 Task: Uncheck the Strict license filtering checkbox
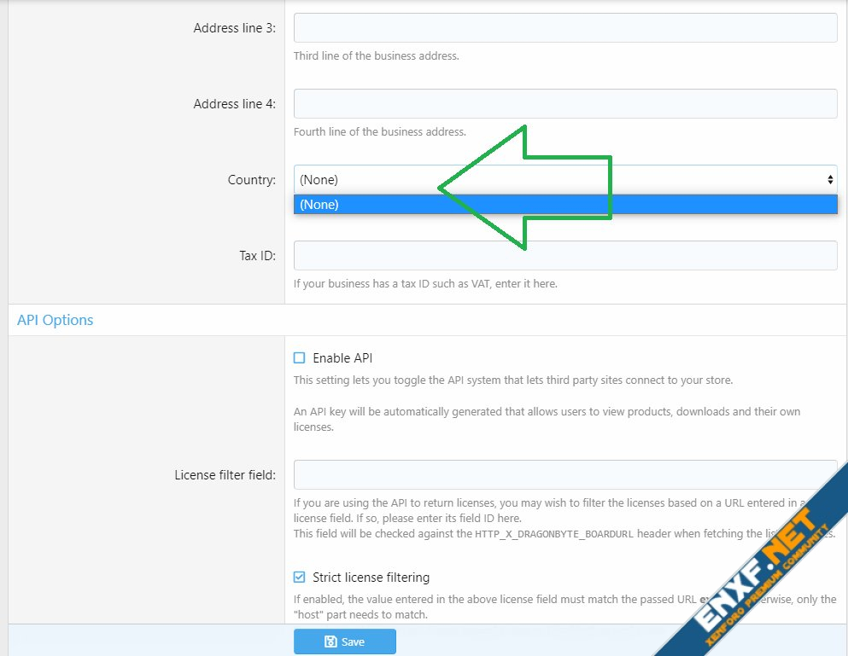pos(299,578)
